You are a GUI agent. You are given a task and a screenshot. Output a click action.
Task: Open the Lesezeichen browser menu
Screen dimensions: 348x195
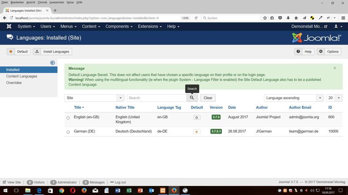[57, 3]
